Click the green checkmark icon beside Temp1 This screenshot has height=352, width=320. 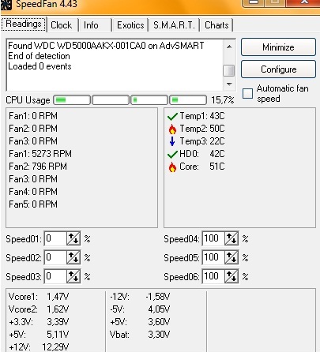click(172, 116)
